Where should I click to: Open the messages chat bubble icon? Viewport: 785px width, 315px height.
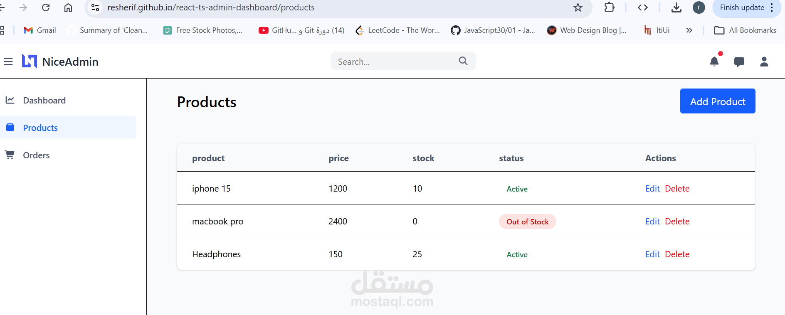739,62
